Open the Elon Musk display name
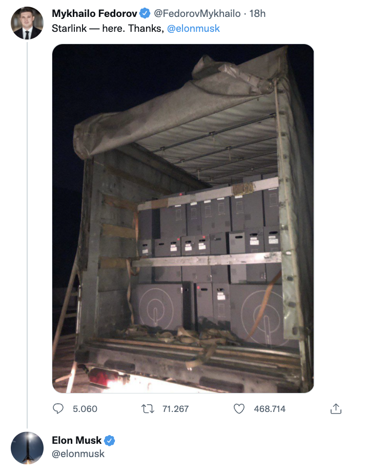The height and width of the screenshot is (473, 367). point(76,440)
